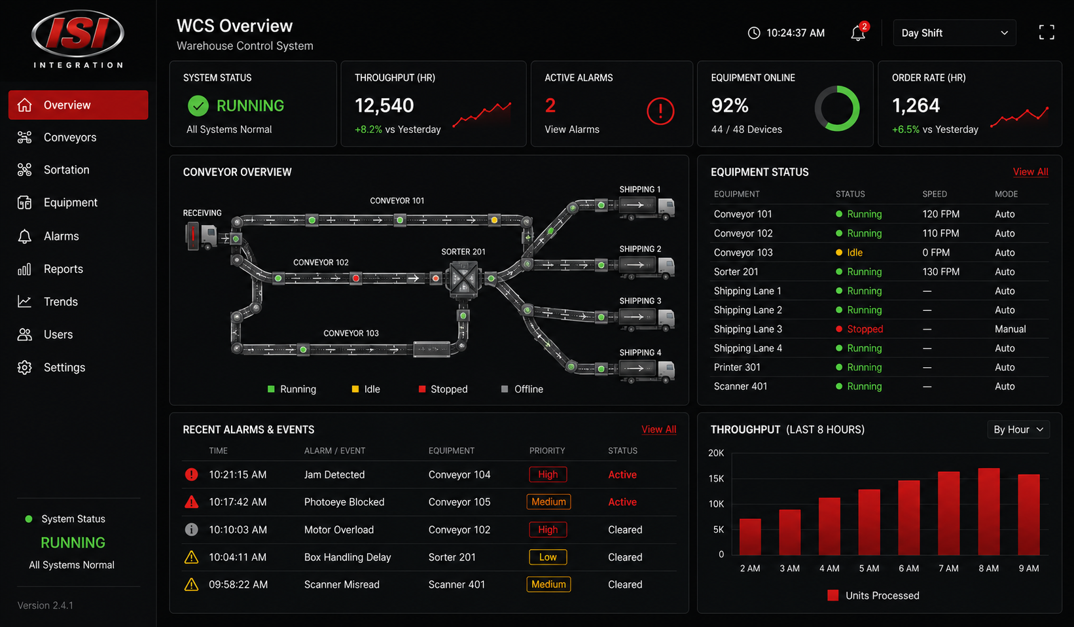Go to Overview in sidebar

(x=79, y=105)
